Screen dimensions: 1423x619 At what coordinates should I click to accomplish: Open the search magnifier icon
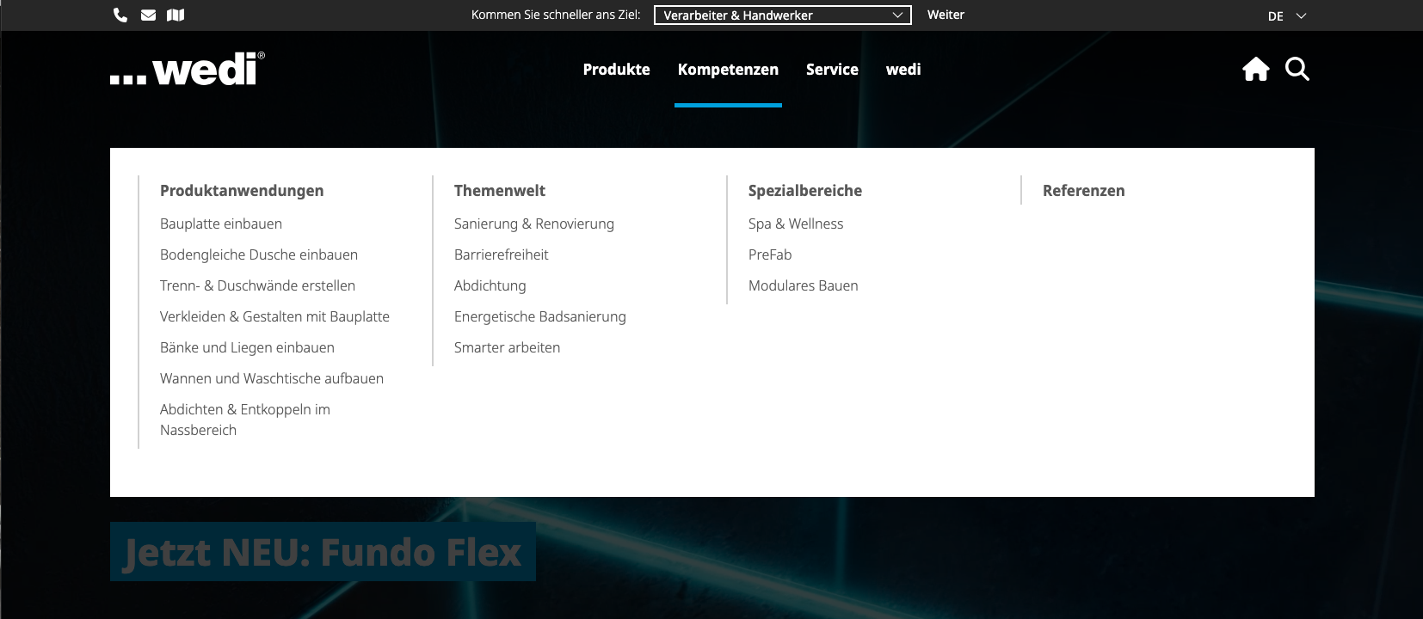1297,69
